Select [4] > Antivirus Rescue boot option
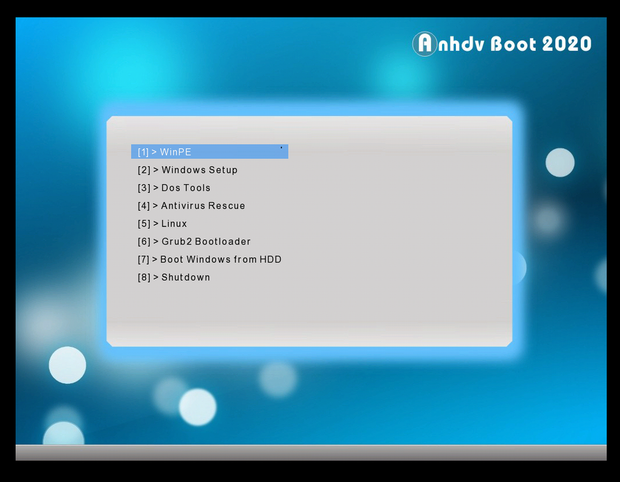The width and height of the screenshot is (620, 482). coord(191,206)
